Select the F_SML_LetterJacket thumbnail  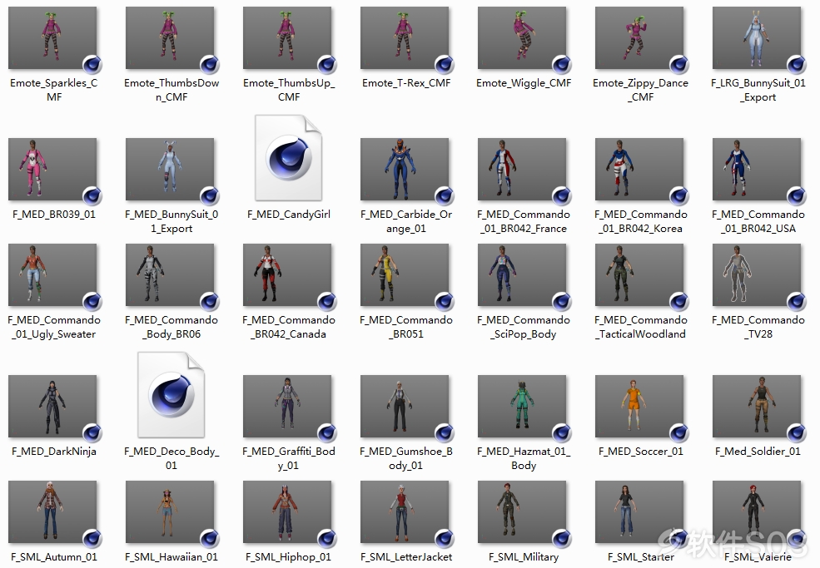pyautogui.click(x=405, y=512)
